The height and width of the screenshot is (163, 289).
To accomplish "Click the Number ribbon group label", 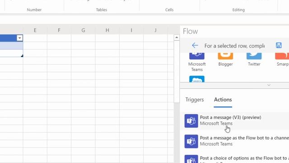I will click(34, 10).
